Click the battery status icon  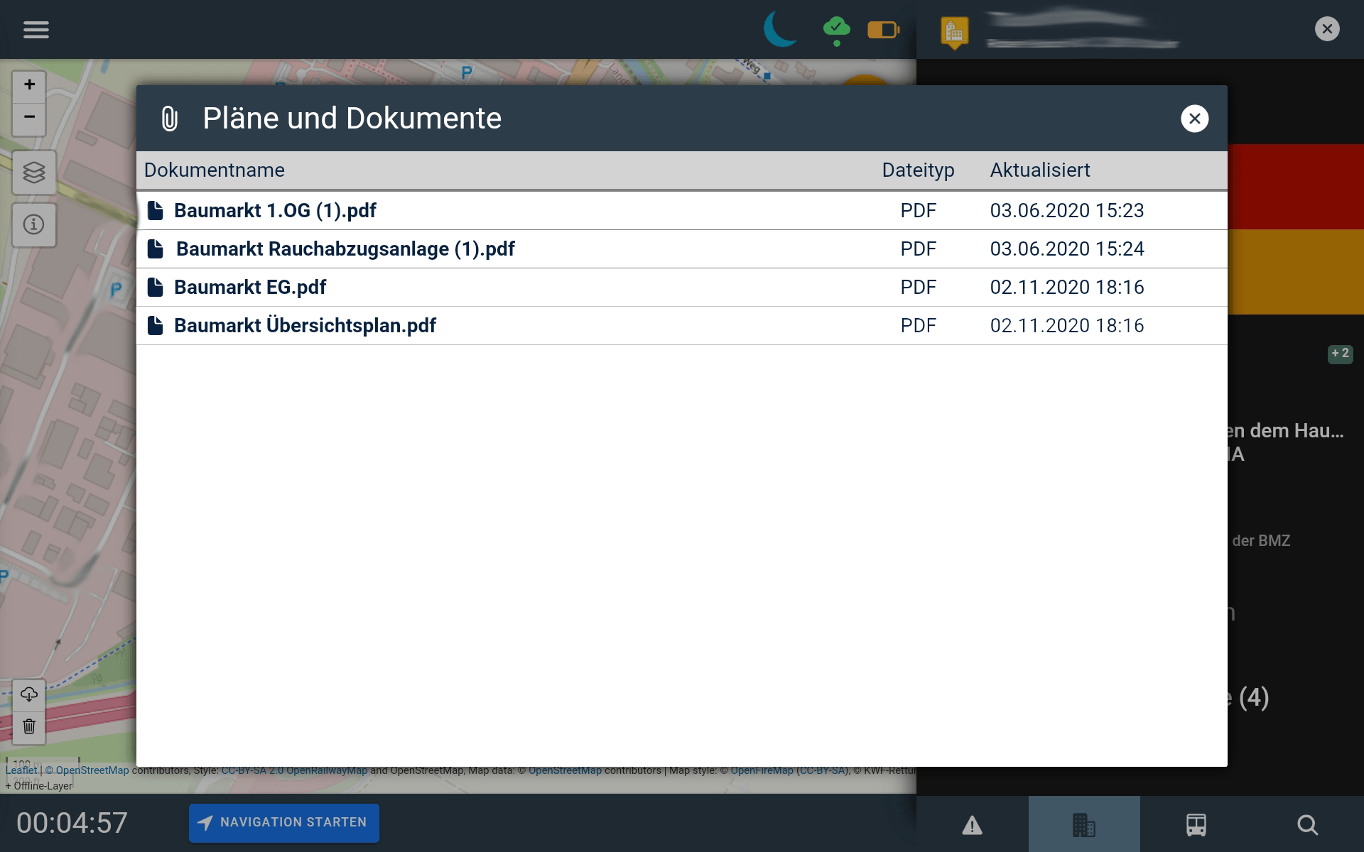883,30
